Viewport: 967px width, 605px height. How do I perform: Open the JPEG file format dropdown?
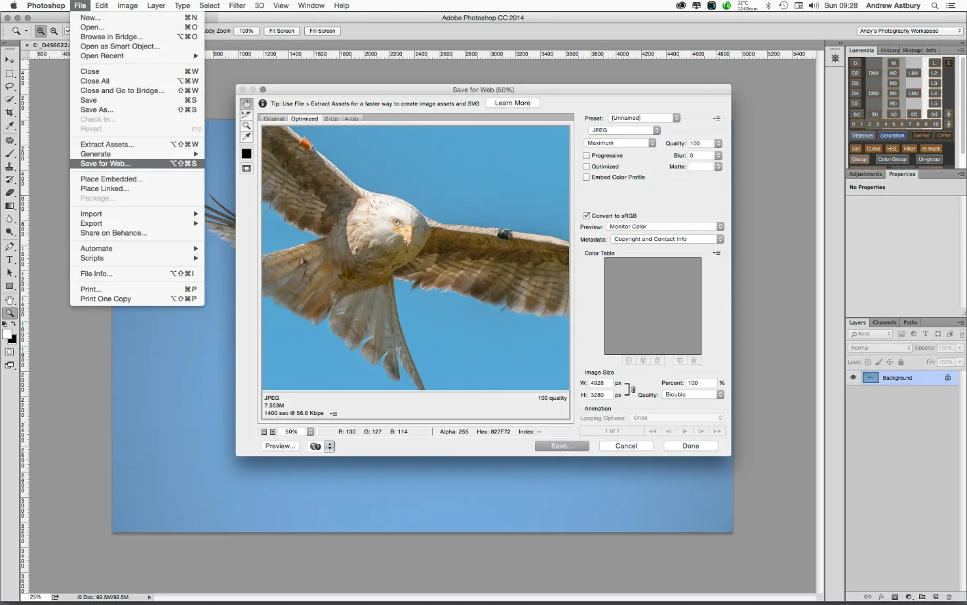(x=624, y=130)
